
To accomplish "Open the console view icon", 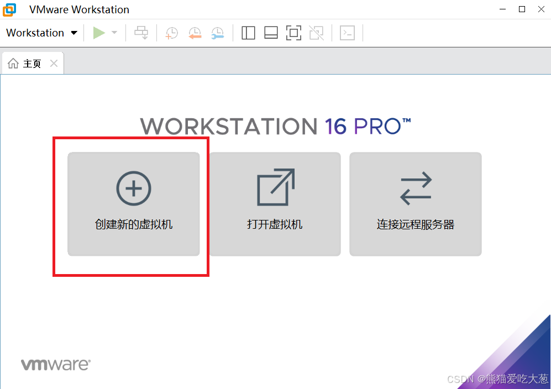I will pyautogui.click(x=347, y=33).
